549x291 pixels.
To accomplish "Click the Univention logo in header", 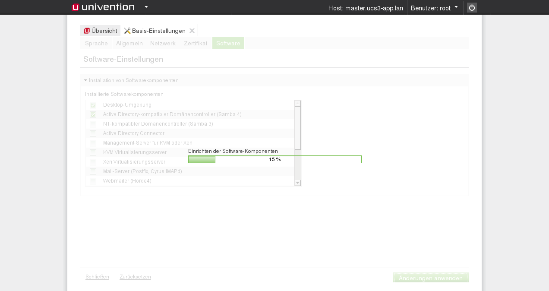I will tap(103, 7).
